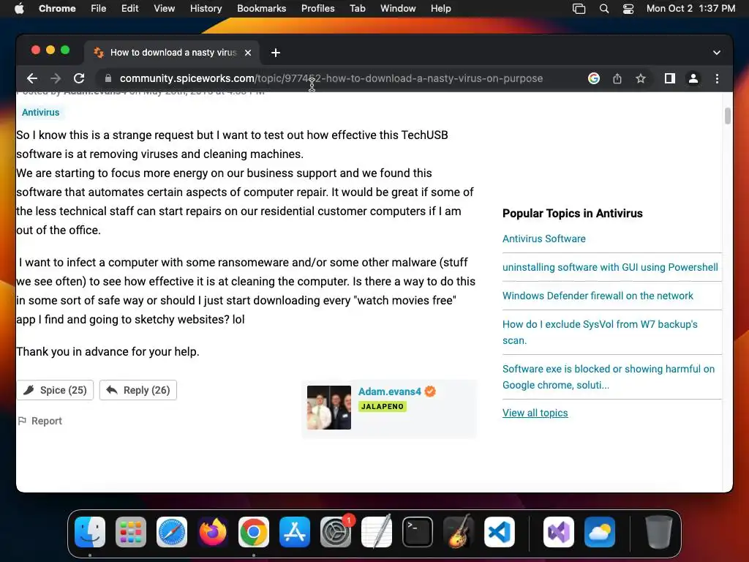Viewport: 749px width, 562px height.
Task: Click the JALAPENO rank badge
Action: point(383,407)
